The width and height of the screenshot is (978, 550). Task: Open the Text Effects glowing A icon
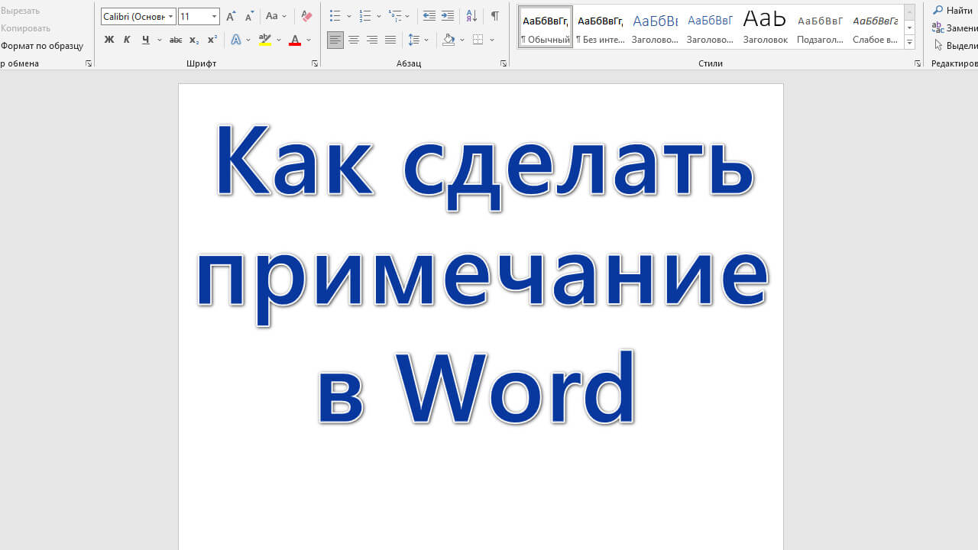point(236,40)
